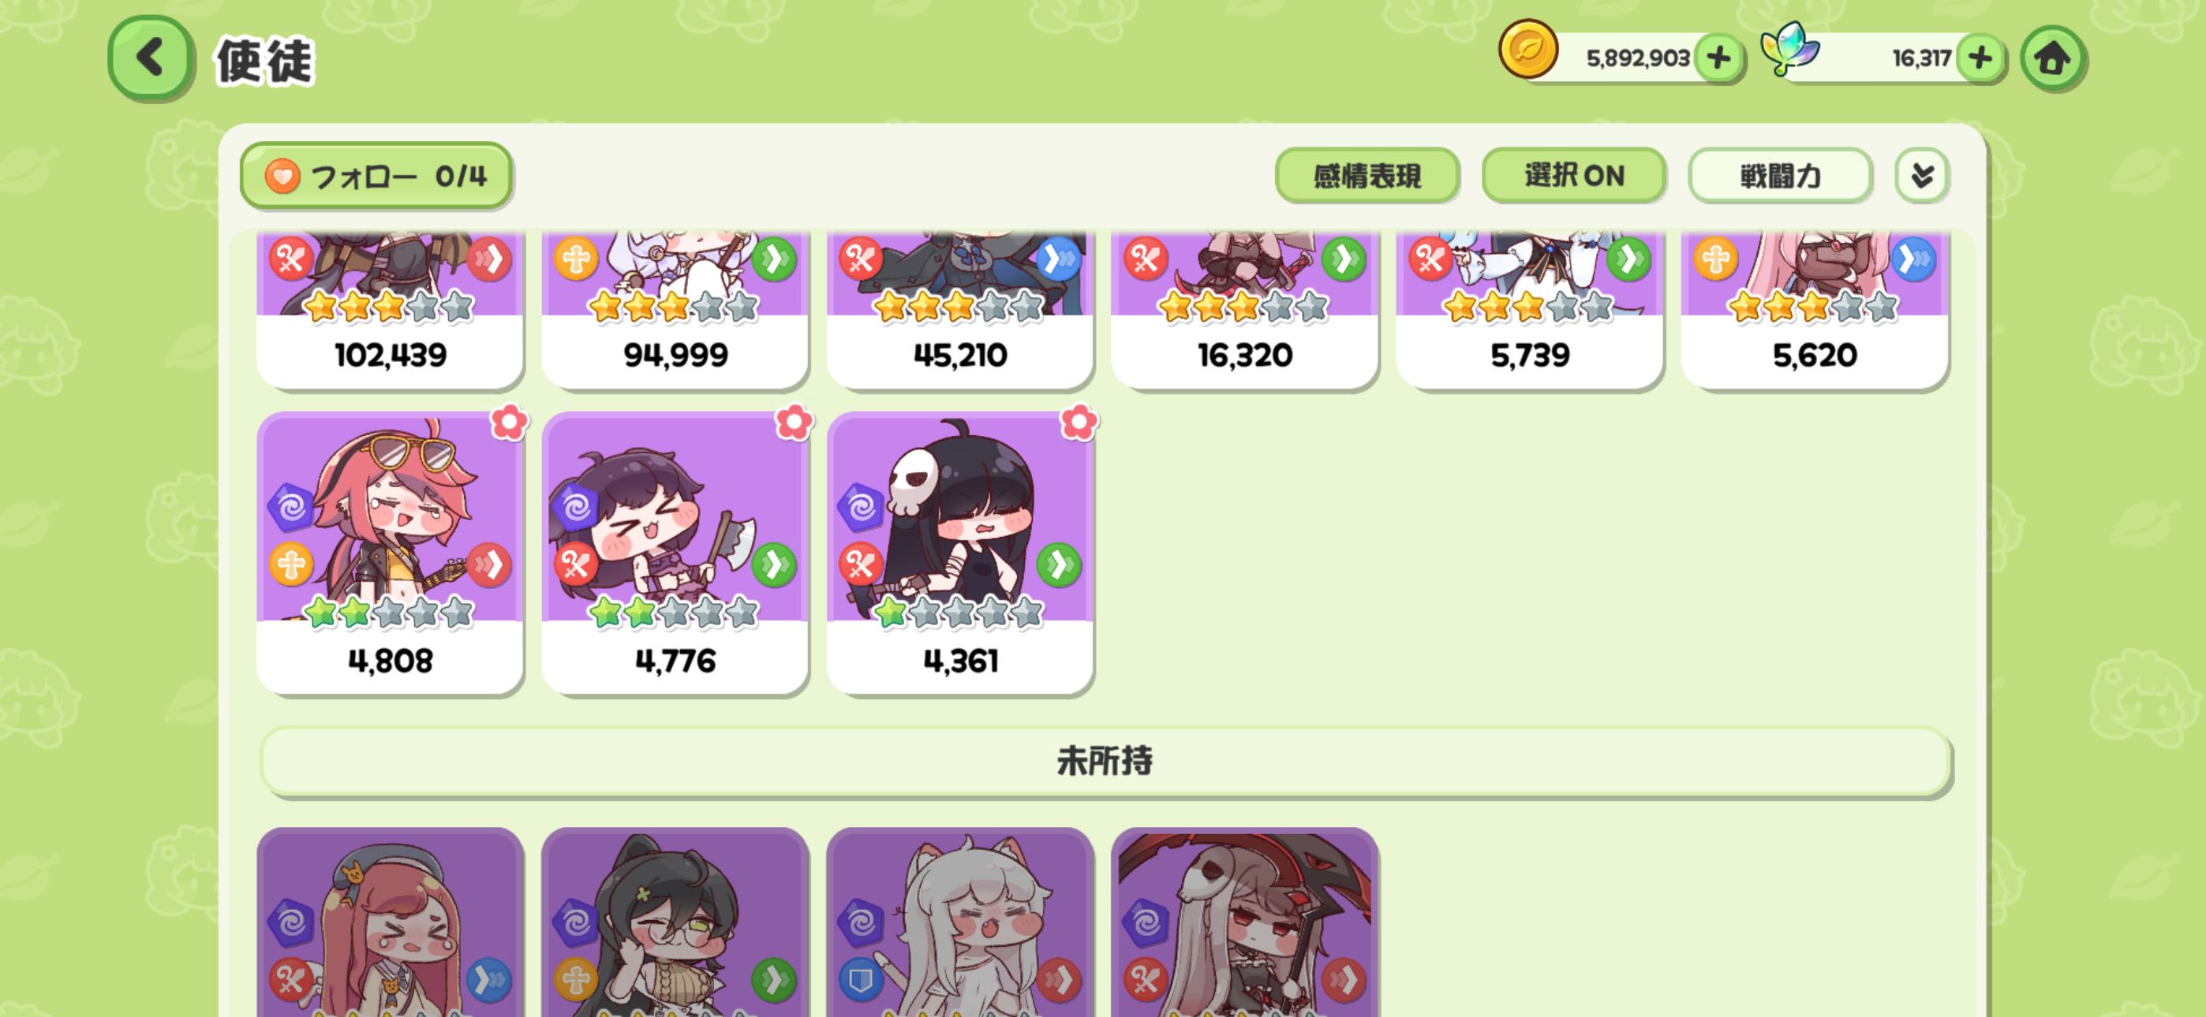This screenshot has height=1017, width=2206.
Task: Collapse the 未所持 section header
Action: click(1105, 761)
